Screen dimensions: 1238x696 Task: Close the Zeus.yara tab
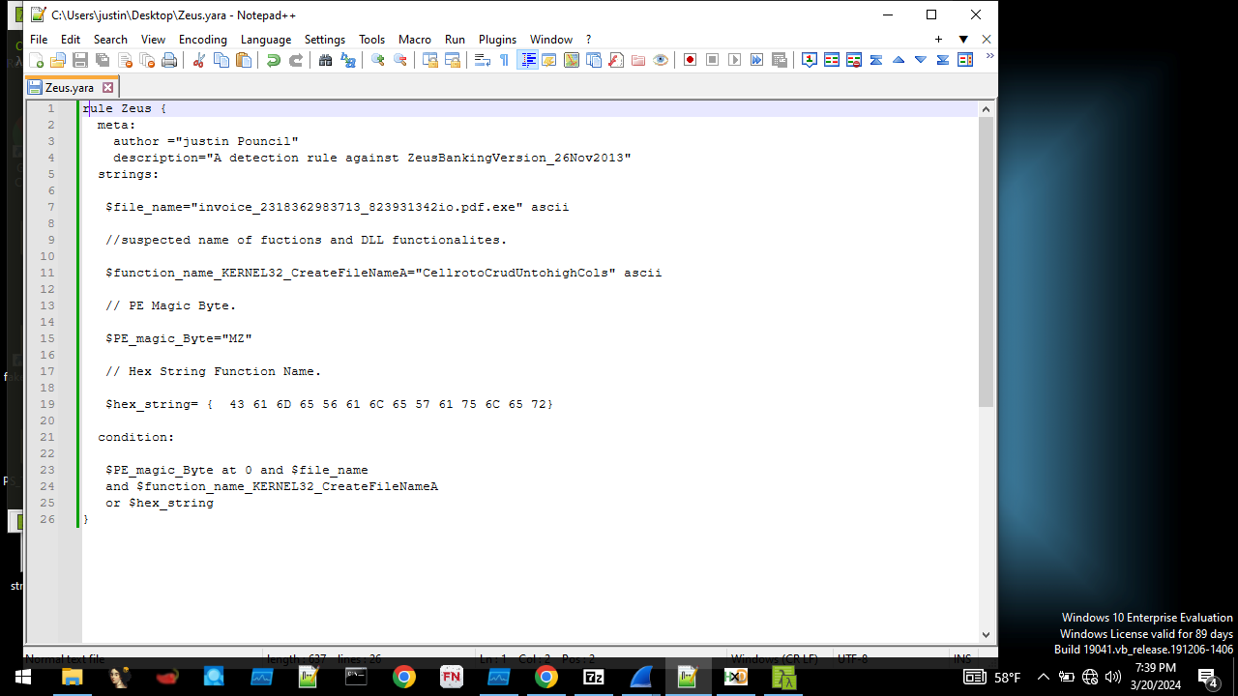(108, 87)
